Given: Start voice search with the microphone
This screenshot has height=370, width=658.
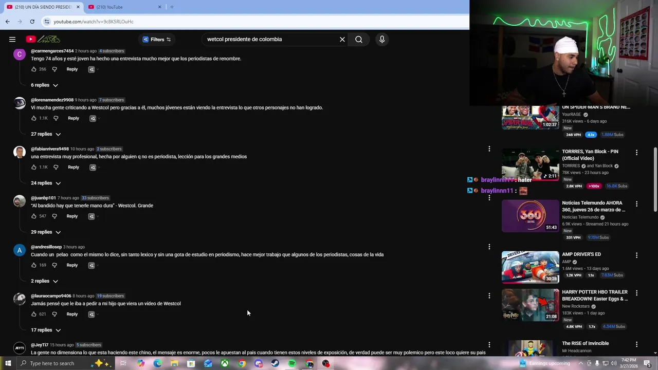Looking at the screenshot, I should click(382, 39).
